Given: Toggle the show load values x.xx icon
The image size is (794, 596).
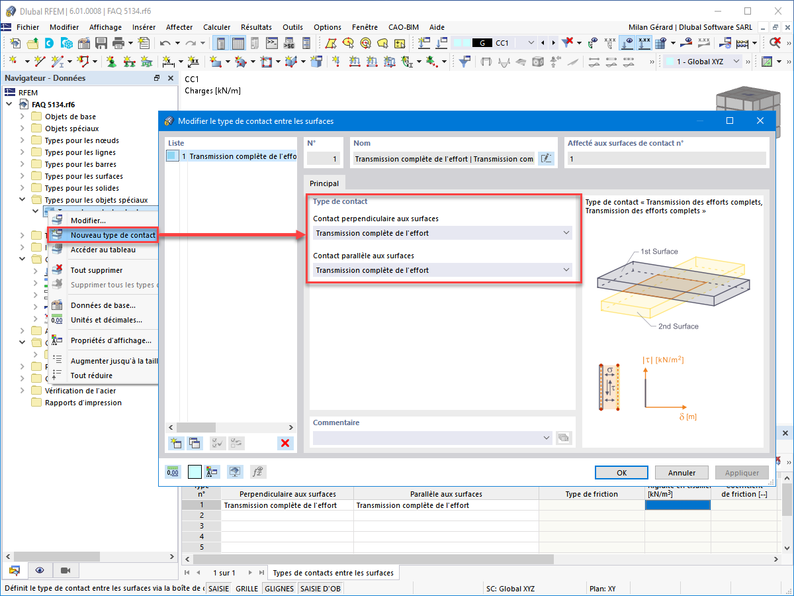Looking at the screenshot, I should pos(643,43).
